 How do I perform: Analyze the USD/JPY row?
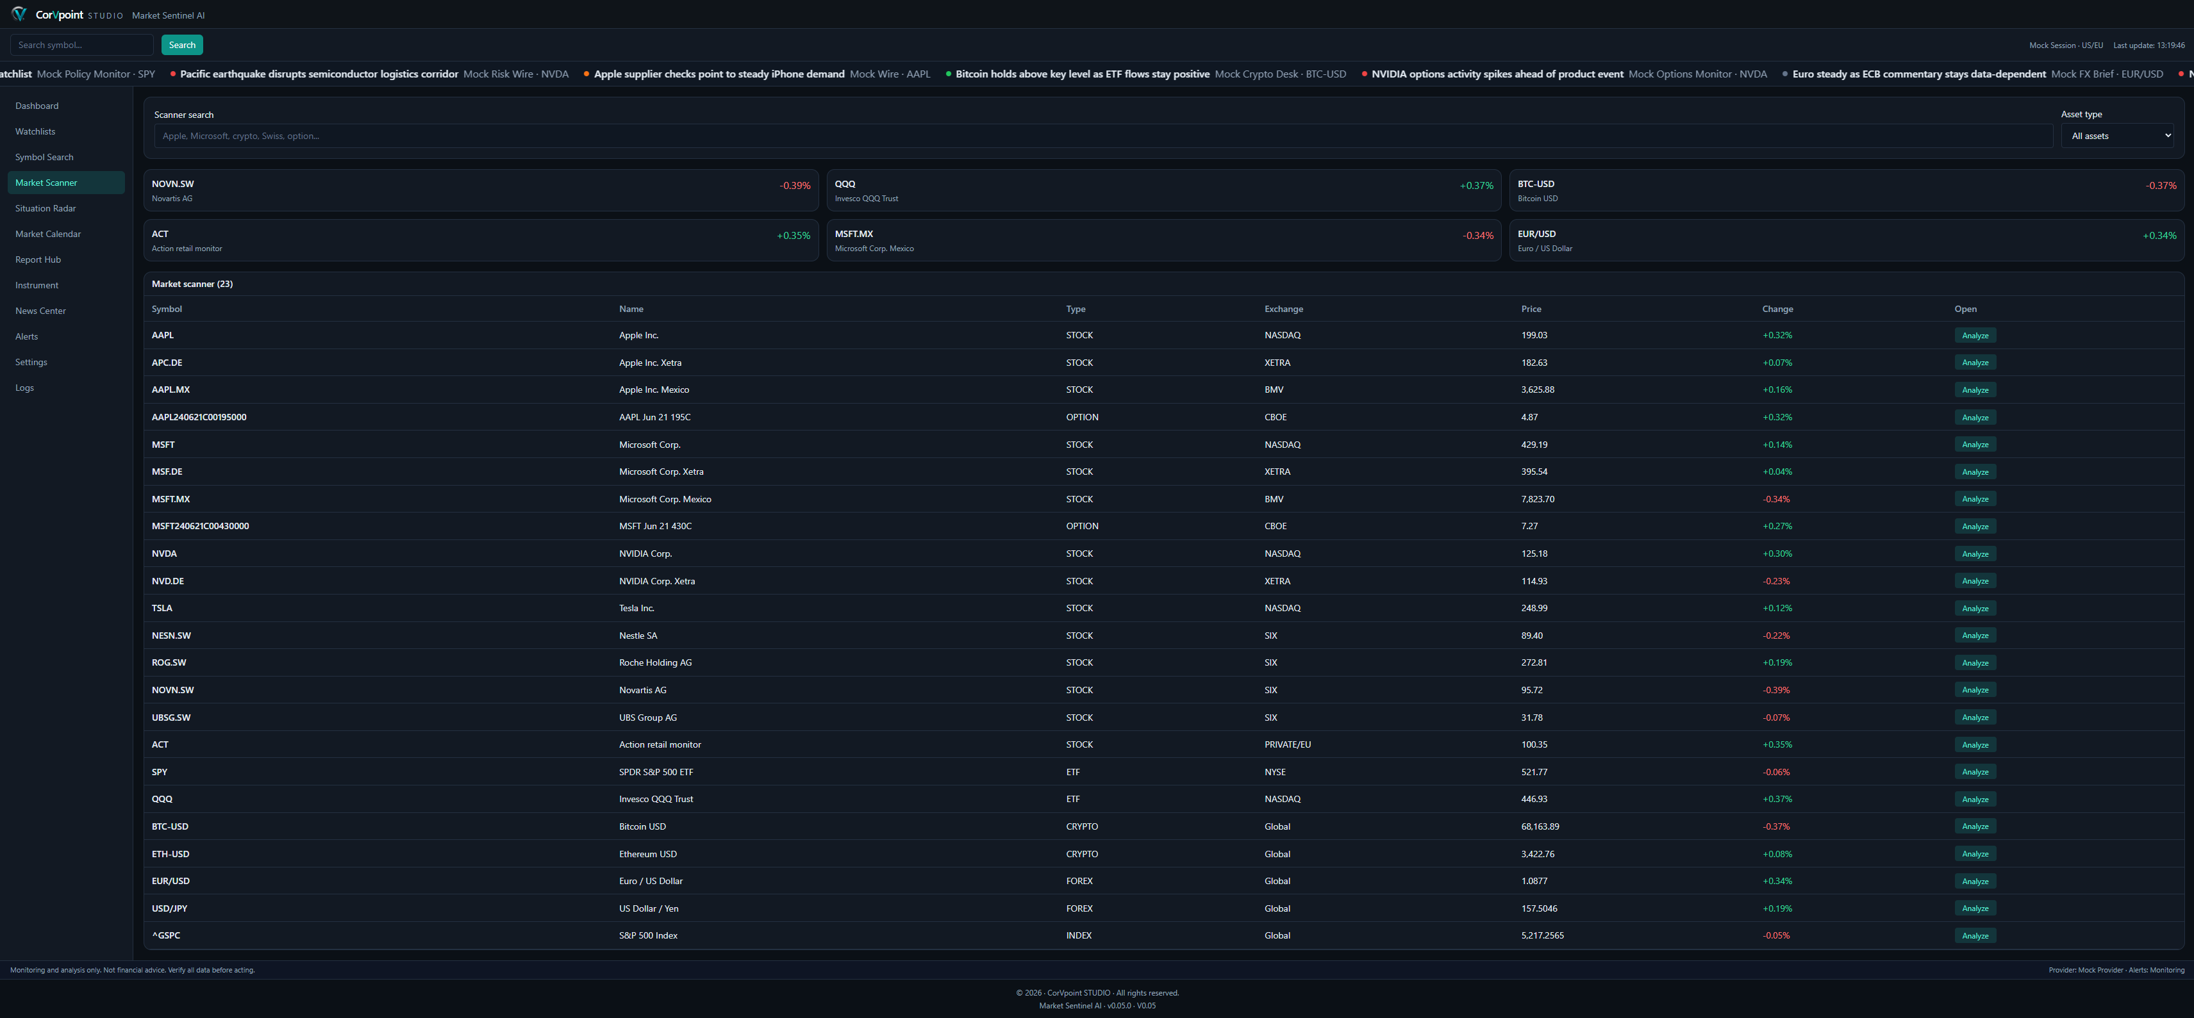tap(1975, 908)
